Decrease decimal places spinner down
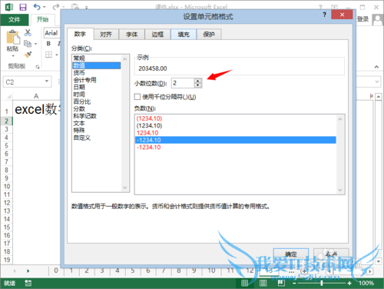The image size is (384, 289). (x=197, y=85)
